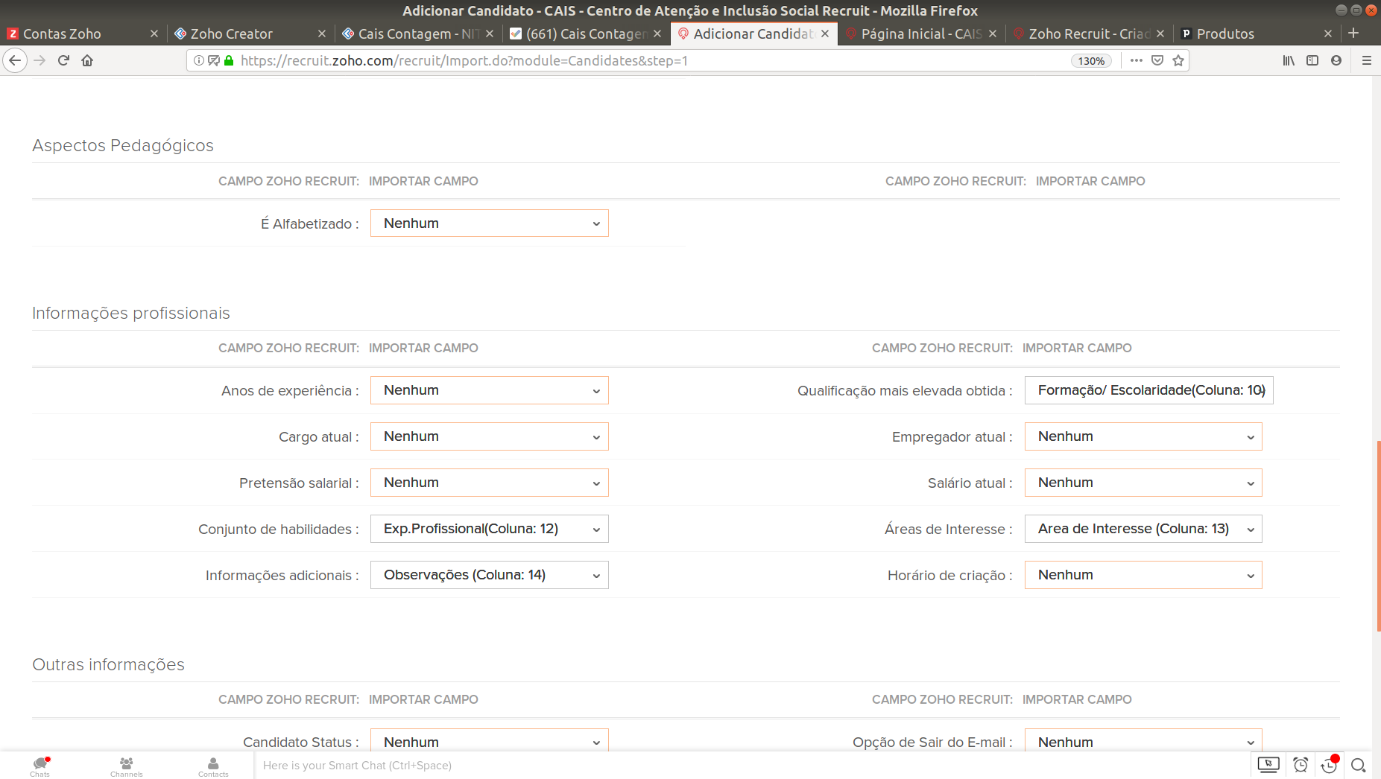Close the Contas Zoho tab
Viewport: 1381px width, 779px height.
point(154,34)
